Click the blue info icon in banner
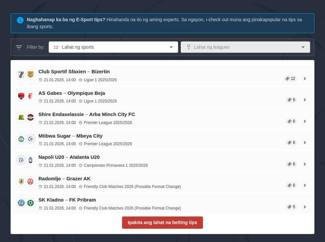325x242 pixels. (20, 20)
